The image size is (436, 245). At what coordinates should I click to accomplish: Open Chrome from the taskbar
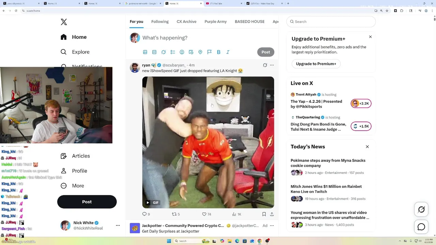[x=260, y=241]
